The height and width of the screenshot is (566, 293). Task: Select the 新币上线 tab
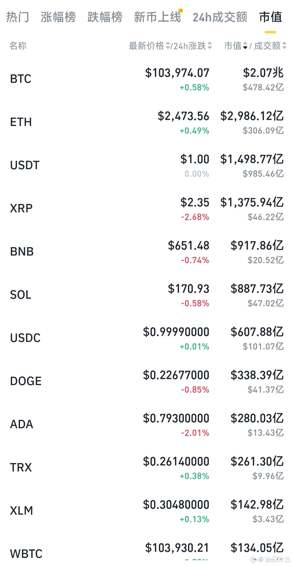pyautogui.click(x=157, y=17)
